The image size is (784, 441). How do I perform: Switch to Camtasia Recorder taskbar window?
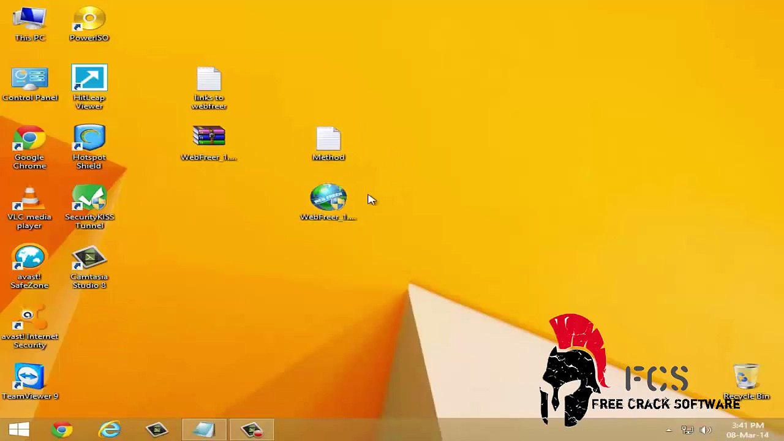[252, 429]
